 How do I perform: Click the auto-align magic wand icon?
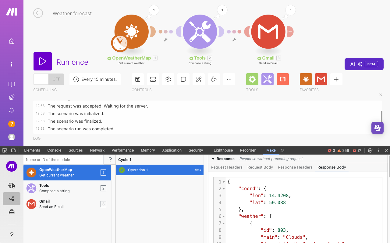199,79
